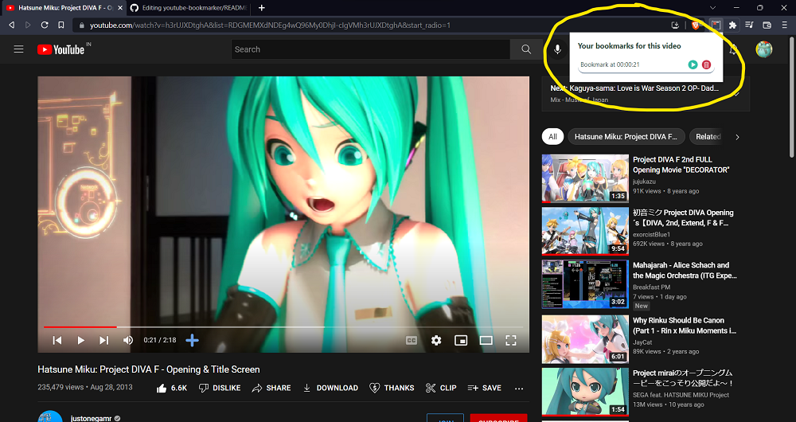Image resolution: width=796 pixels, height=422 pixels.
Task: Enable miniplayer mode
Action: pos(461,340)
